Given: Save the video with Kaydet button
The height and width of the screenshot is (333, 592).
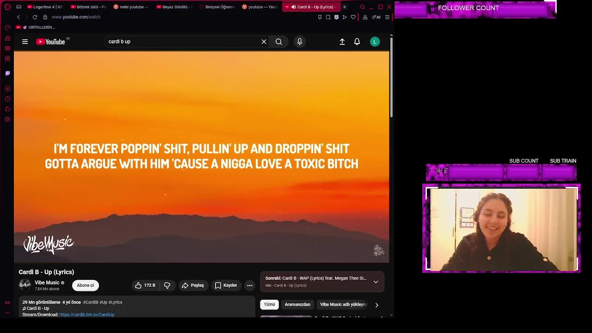Looking at the screenshot, I should point(226,285).
